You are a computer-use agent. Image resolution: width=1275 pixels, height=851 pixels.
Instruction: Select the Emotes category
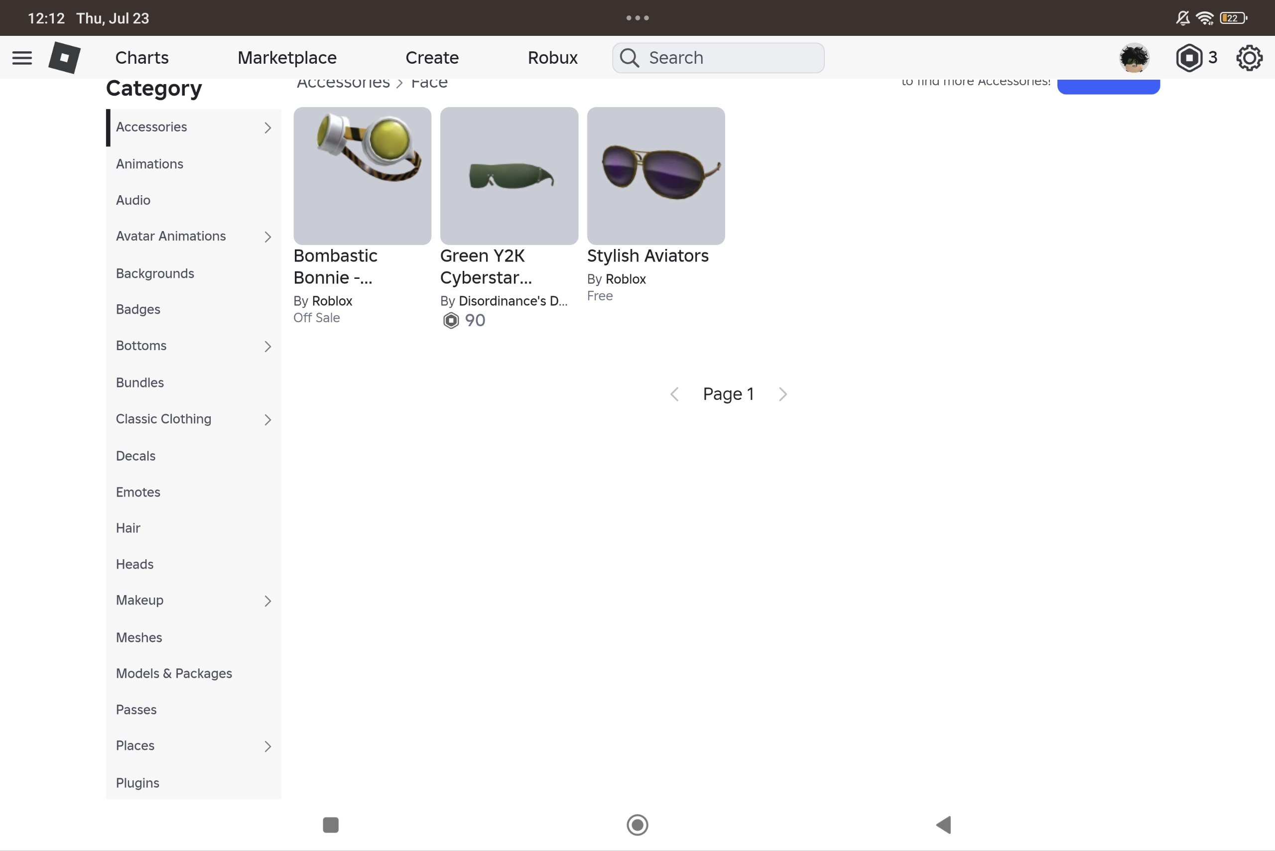(x=193, y=492)
